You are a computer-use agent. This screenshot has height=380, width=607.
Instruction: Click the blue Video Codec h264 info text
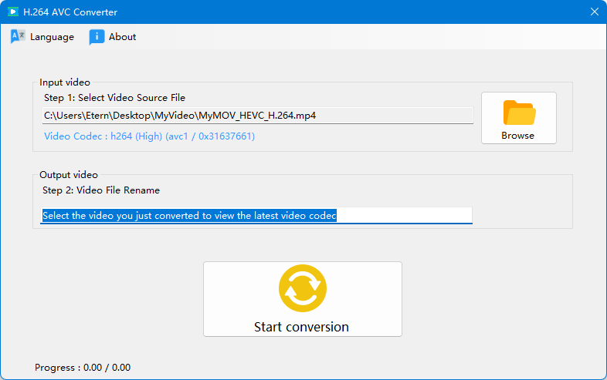[x=149, y=136]
